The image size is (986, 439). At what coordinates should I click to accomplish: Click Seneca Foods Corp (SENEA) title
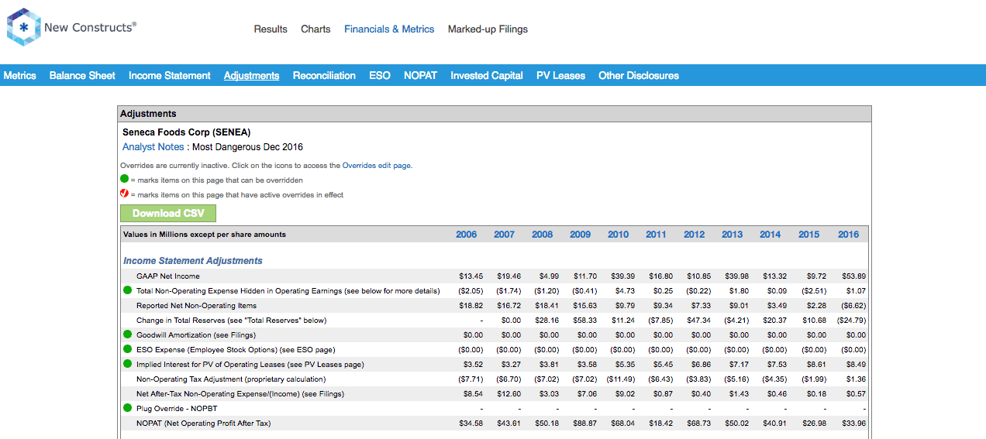pyautogui.click(x=187, y=132)
